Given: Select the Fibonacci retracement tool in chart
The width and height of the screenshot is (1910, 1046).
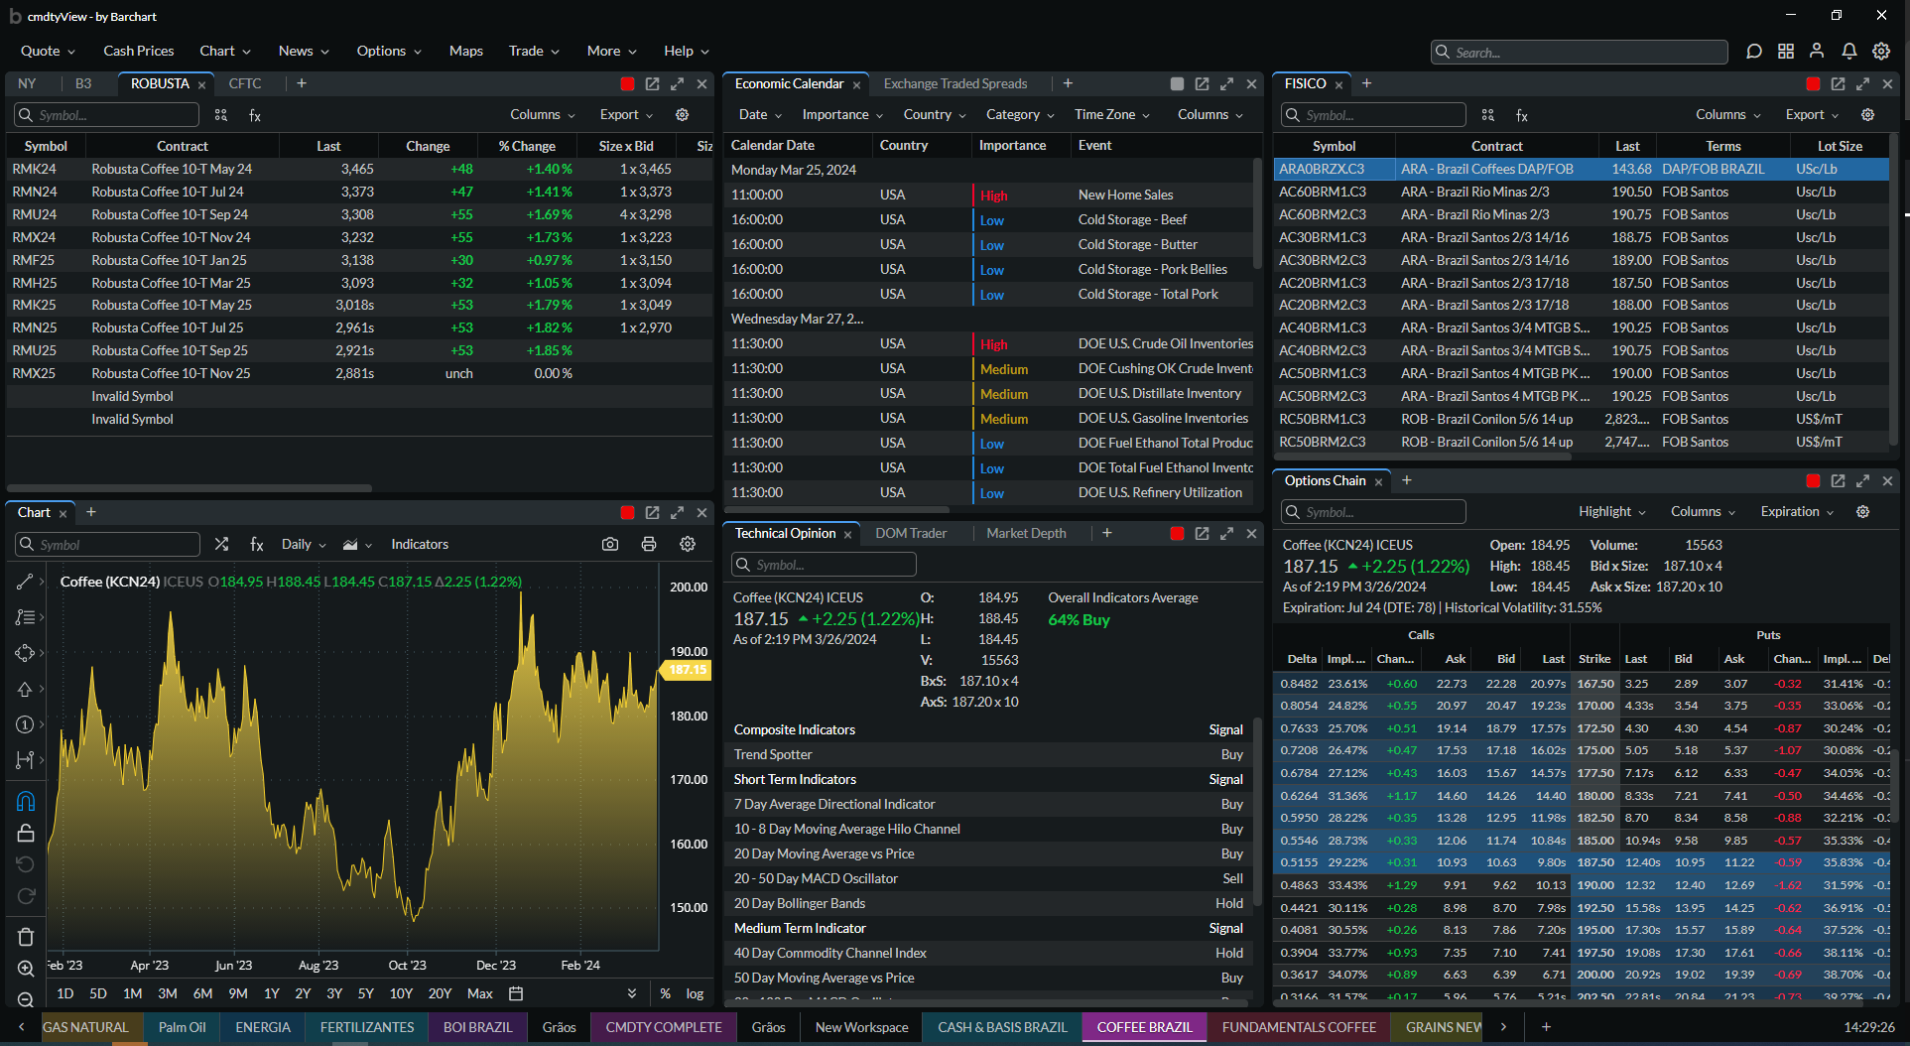Looking at the screenshot, I should click(26, 617).
